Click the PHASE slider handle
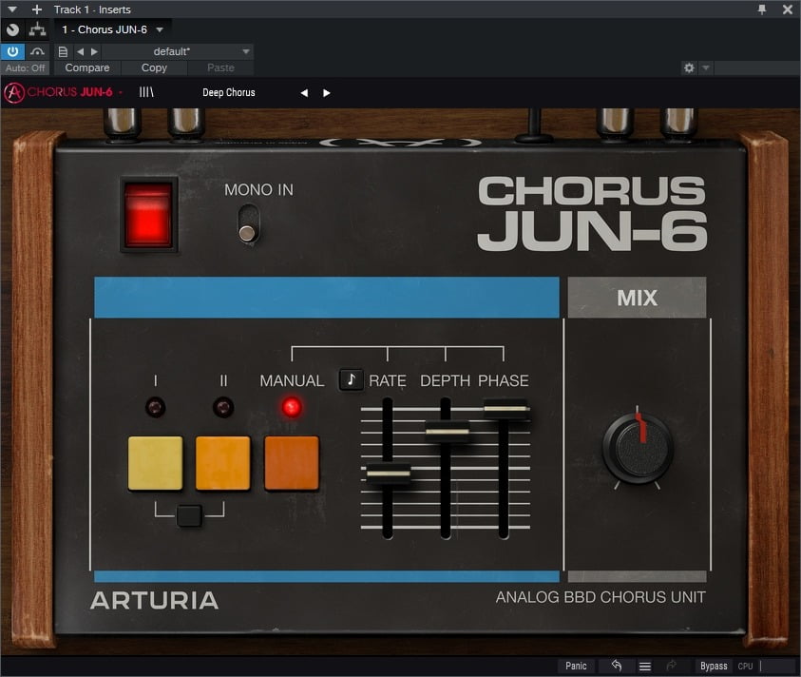This screenshot has width=801, height=677. [505, 409]
